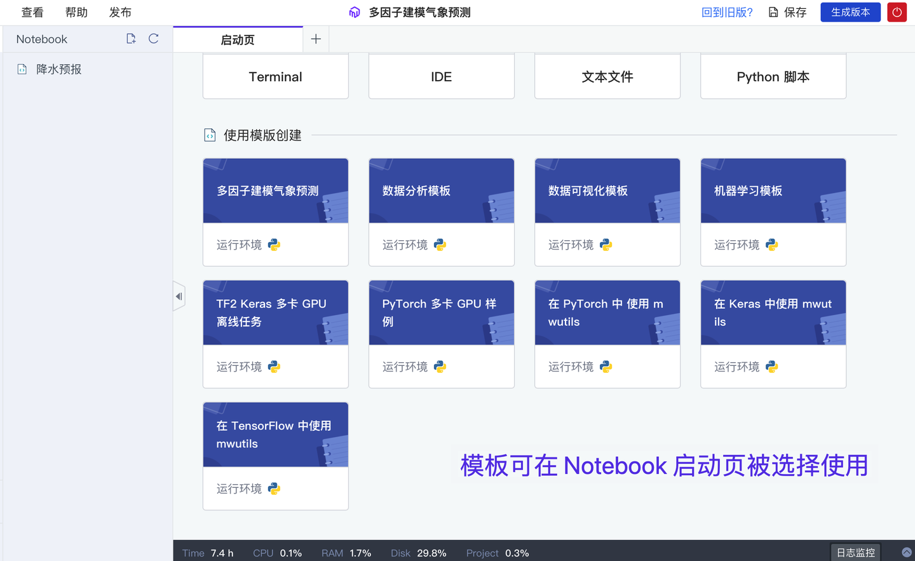The width and height of the screenshot is (915, 561).
Task: Select 在 PyTorch 中使用 mwutils template
Action: [607, 334]
